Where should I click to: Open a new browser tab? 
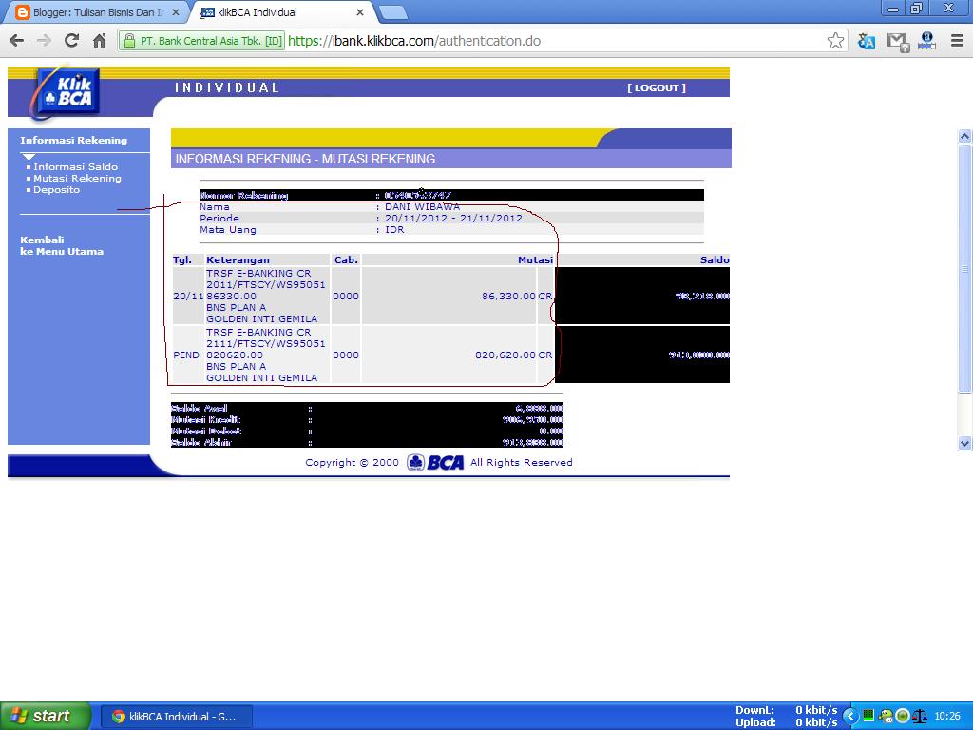(x=392, y=12)
